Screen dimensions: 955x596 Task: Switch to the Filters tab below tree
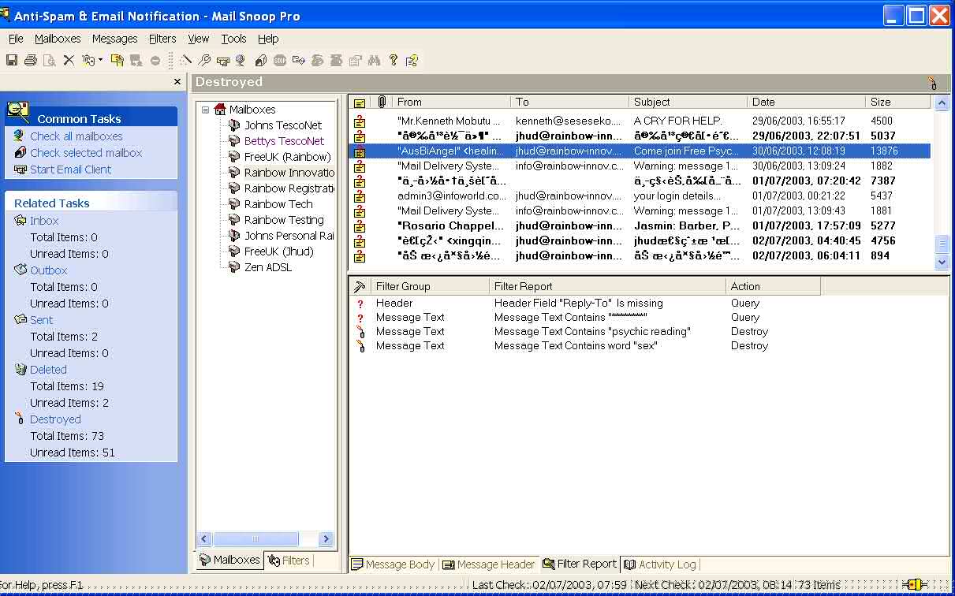[x=289, y=561]
